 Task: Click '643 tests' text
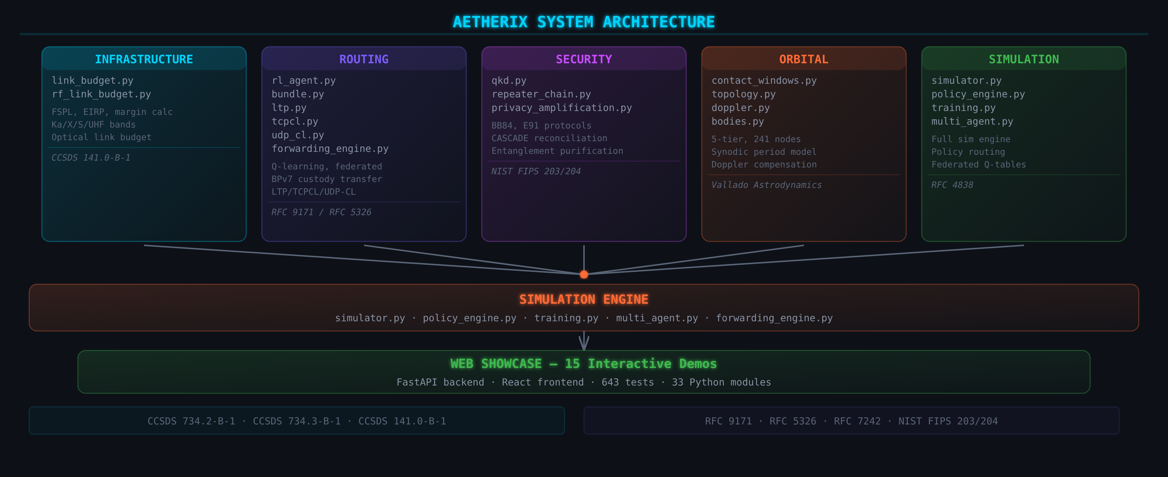point(627,383)
